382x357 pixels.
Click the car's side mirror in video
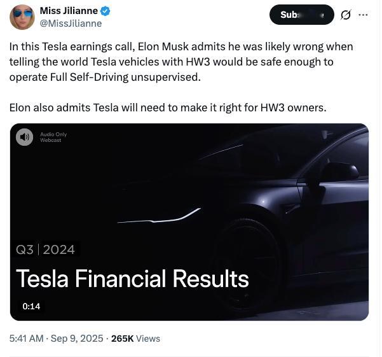click(x=338, y=172)
